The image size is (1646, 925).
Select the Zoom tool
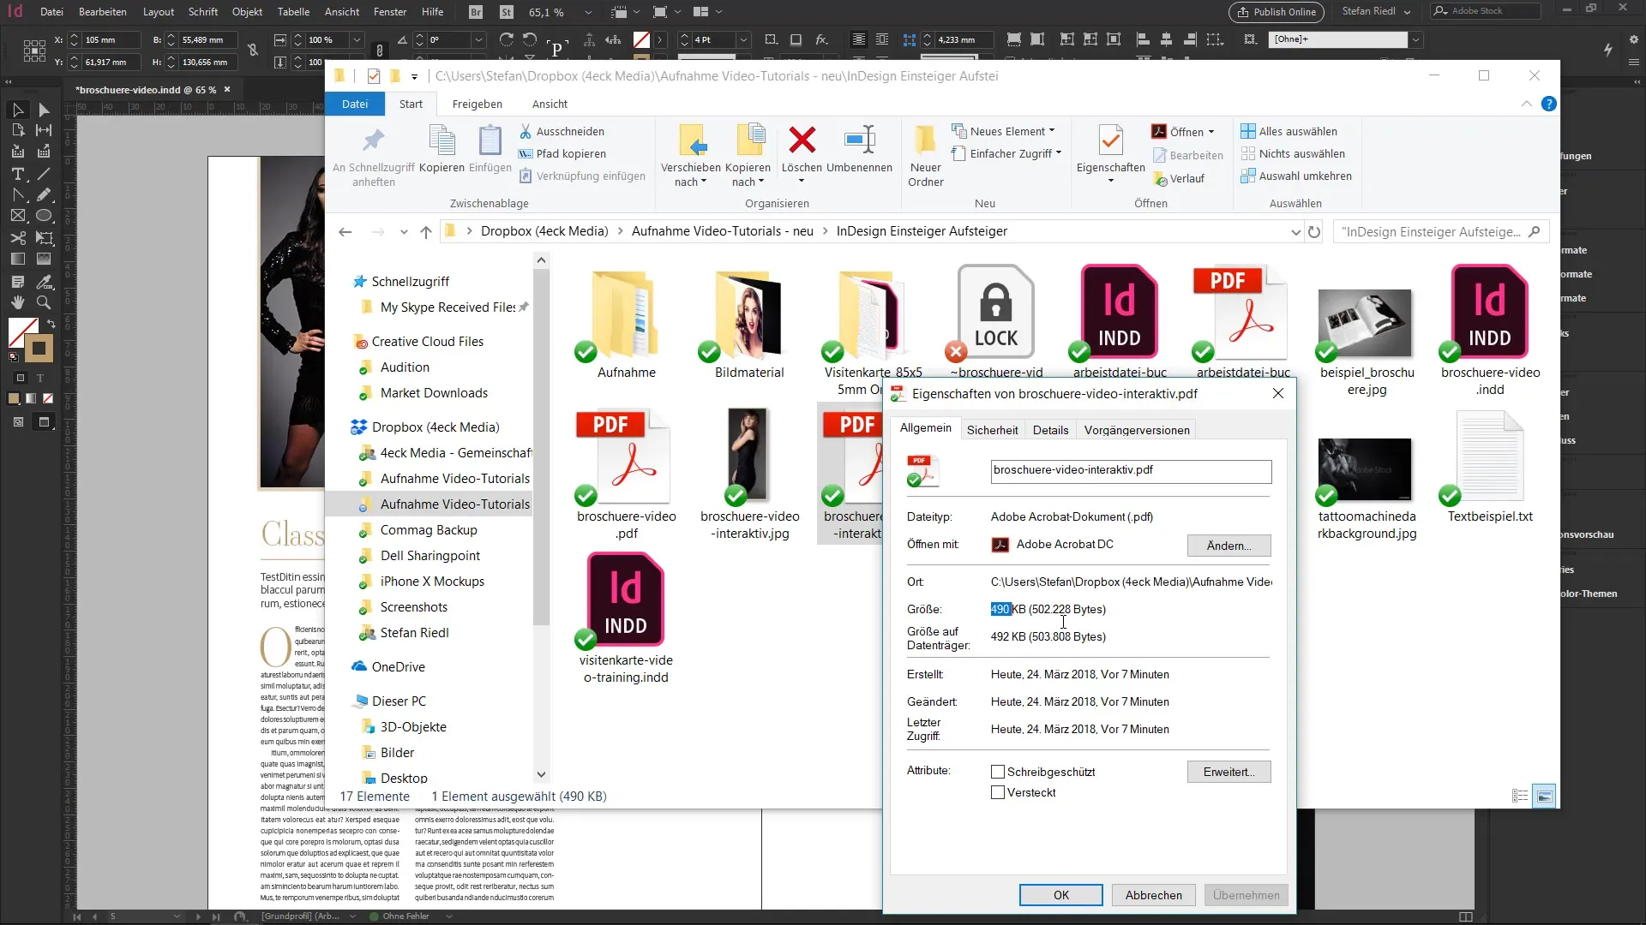pyautogui.click(x=44, y=302)
